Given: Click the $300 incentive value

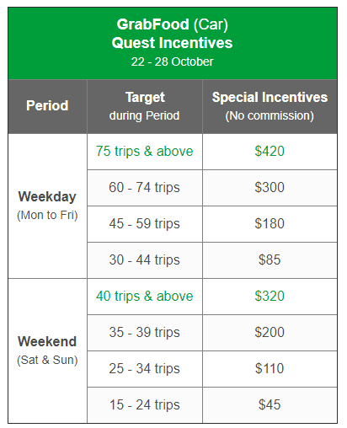Looking at the screenshot, I should click(270, 187).
